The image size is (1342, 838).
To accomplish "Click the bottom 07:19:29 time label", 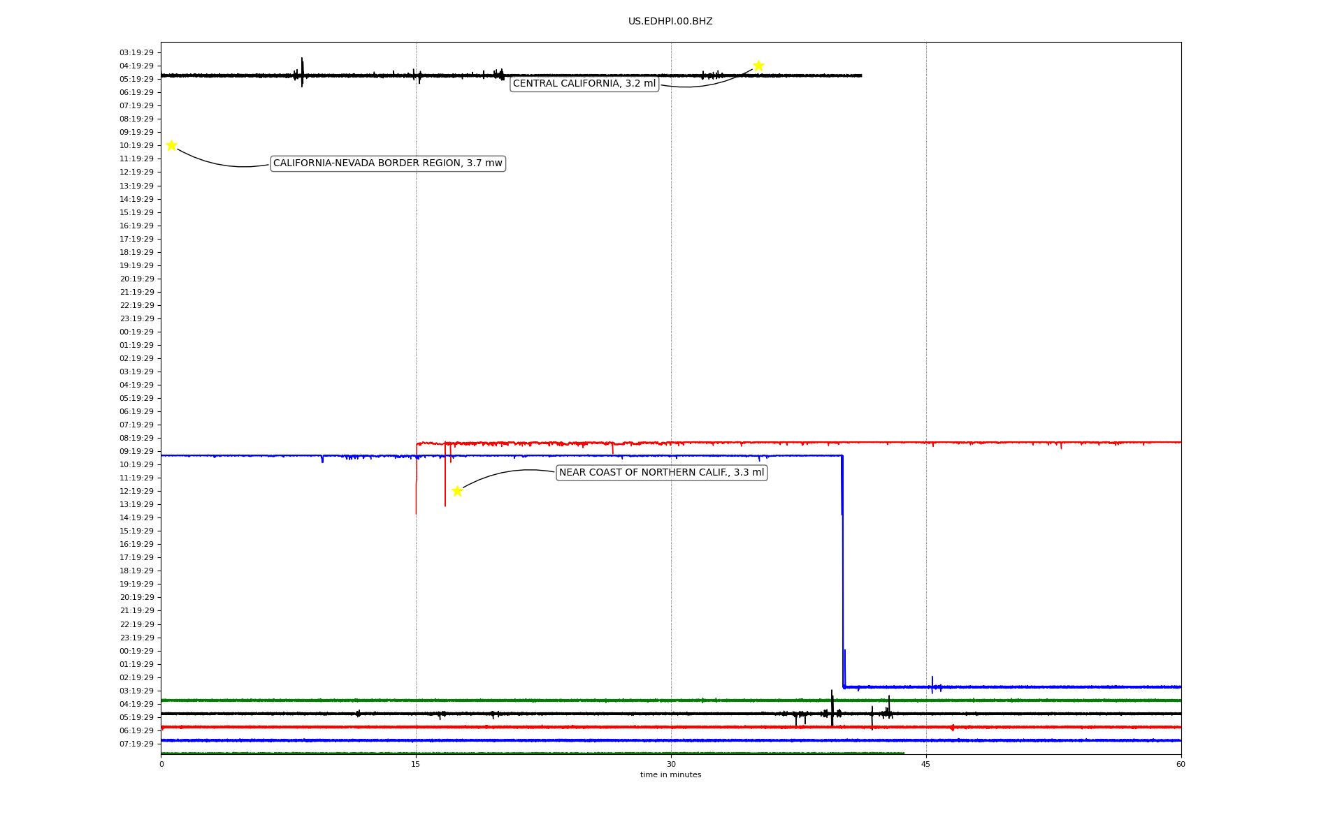I will click(x=136, y=744).
